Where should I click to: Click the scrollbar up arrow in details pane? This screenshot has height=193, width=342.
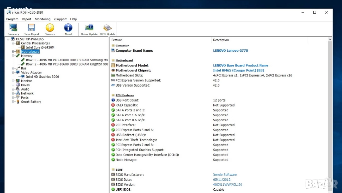click(x=330, y=40)
